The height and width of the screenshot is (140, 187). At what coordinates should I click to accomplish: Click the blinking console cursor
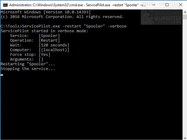(x=2, y=75)
